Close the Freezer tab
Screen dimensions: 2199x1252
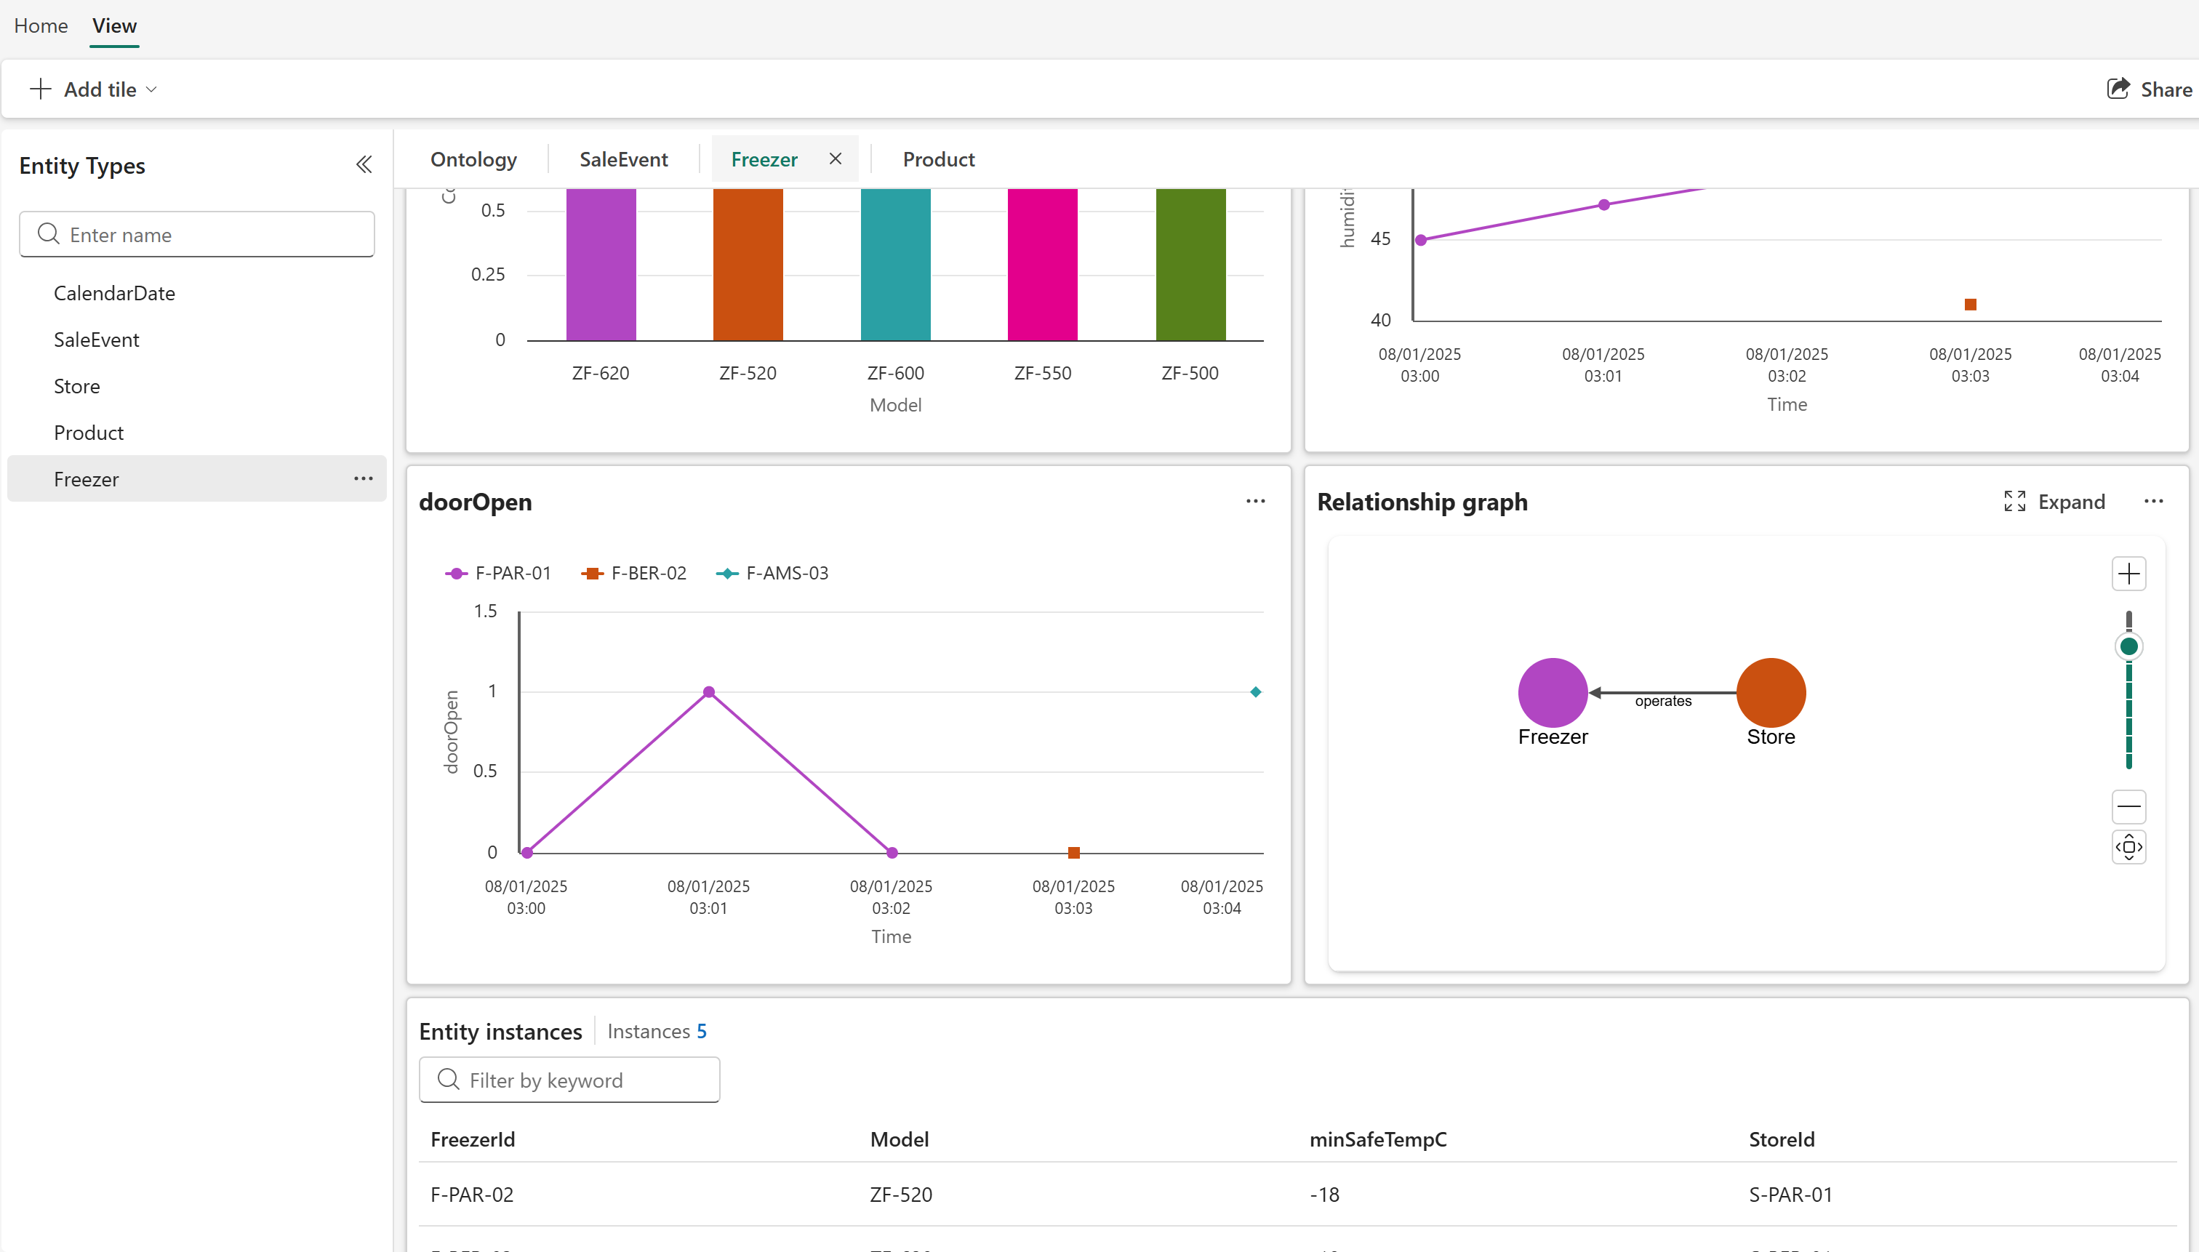pyautogui.click(x=835, y=159)
